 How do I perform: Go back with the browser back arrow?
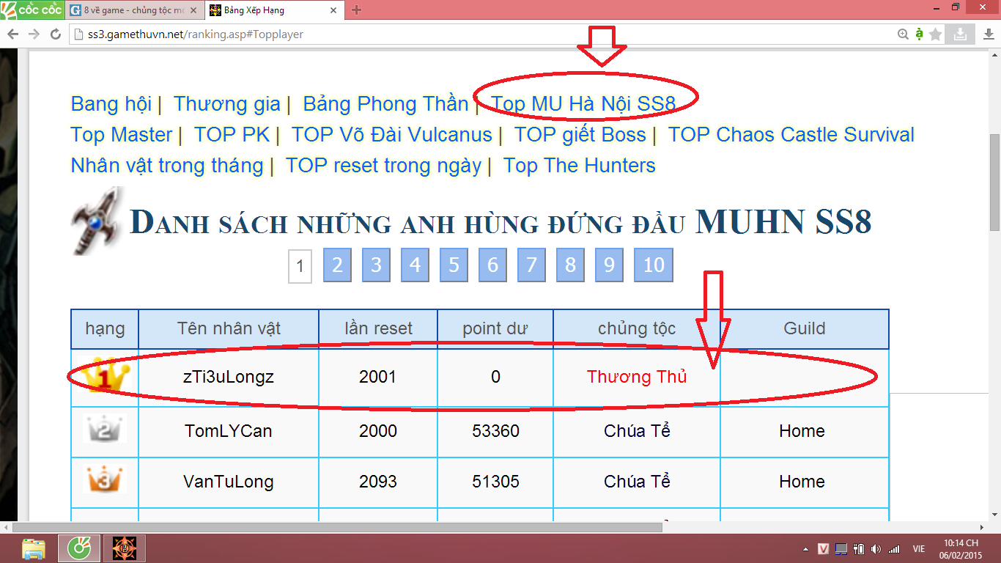[x=13, y=34]
